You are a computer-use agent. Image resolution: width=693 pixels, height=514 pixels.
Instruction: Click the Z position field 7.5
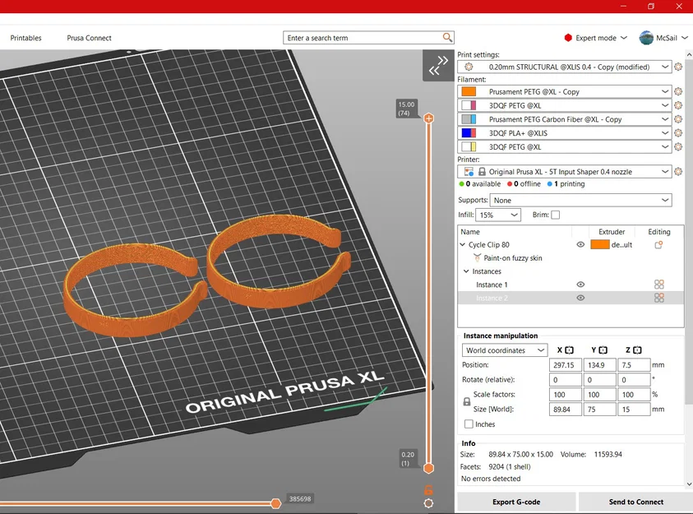[x=634, y=365]
